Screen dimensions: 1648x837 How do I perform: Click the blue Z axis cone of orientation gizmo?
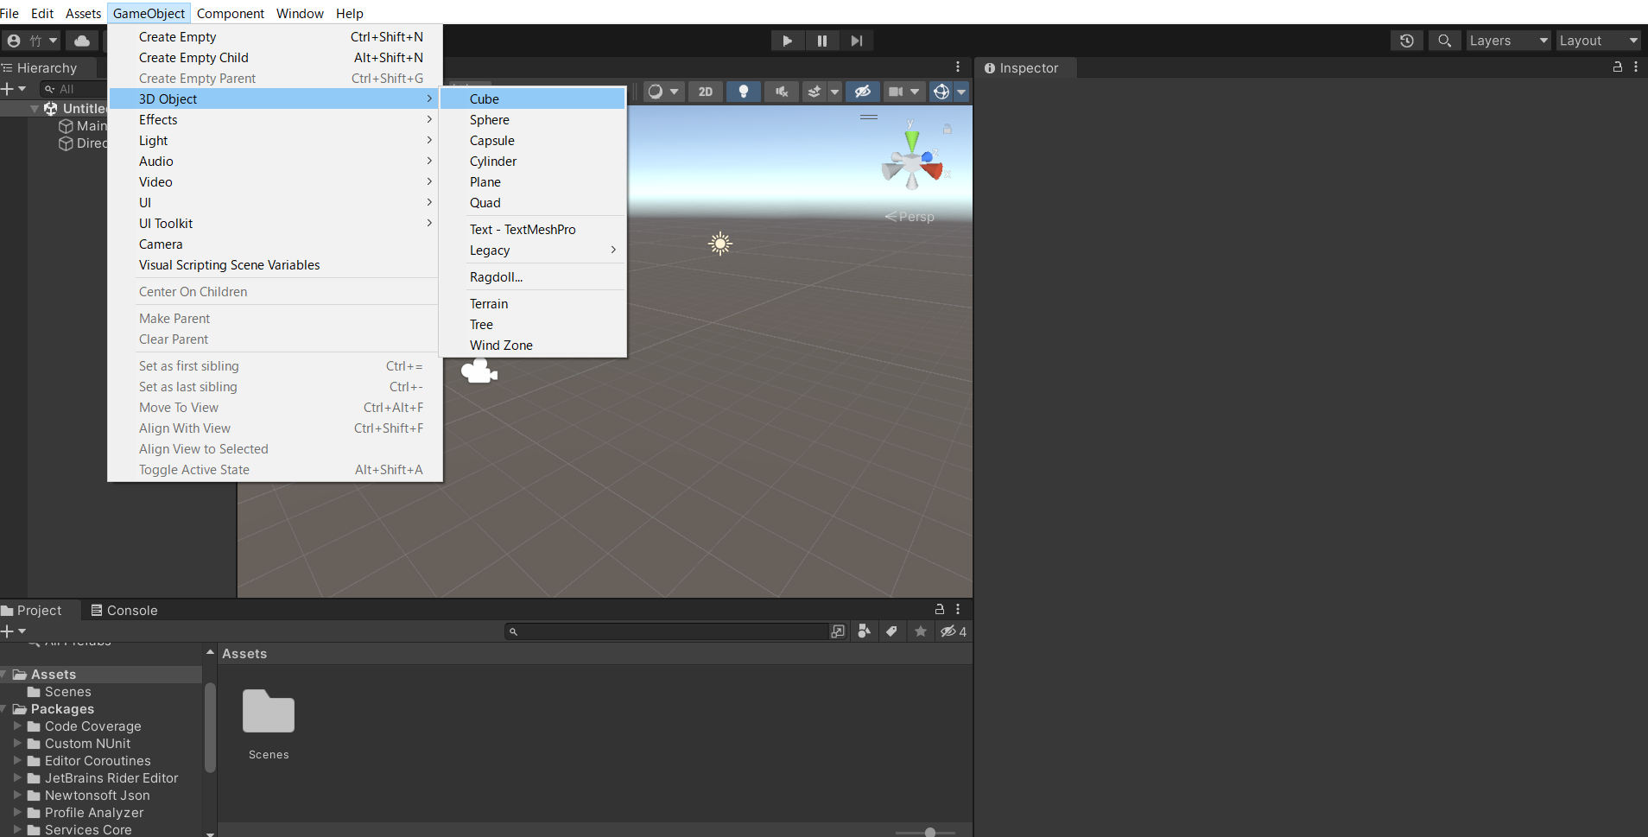[x=927, y=156]
